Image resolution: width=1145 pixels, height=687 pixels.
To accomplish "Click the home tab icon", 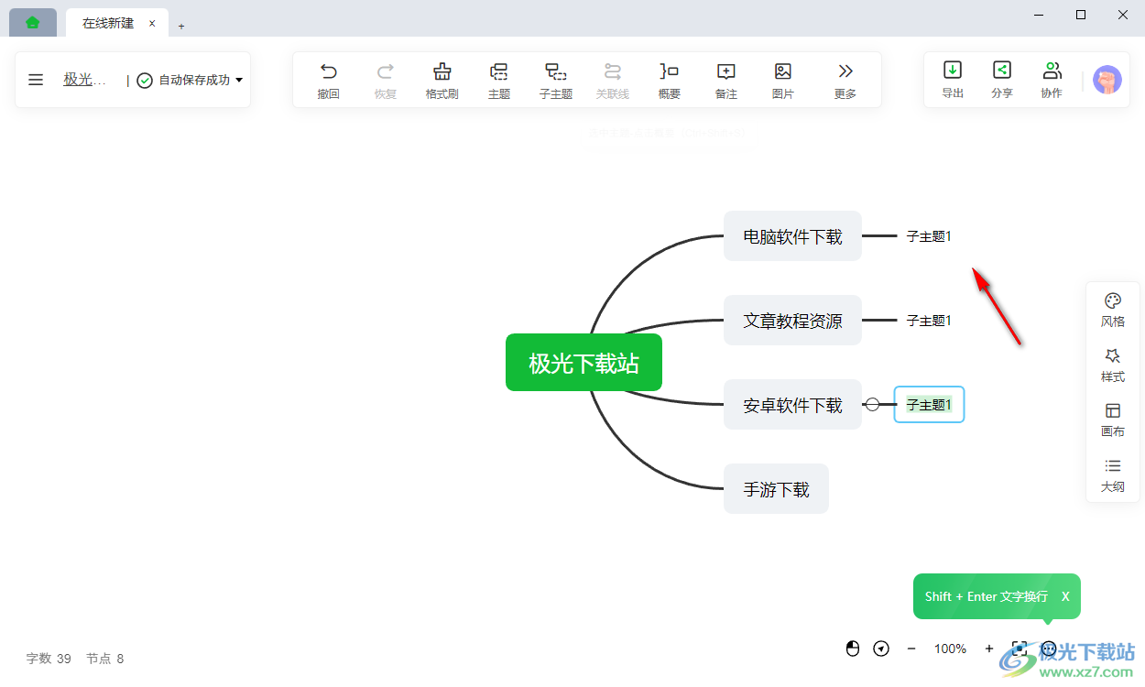I will tap(33, 23).
